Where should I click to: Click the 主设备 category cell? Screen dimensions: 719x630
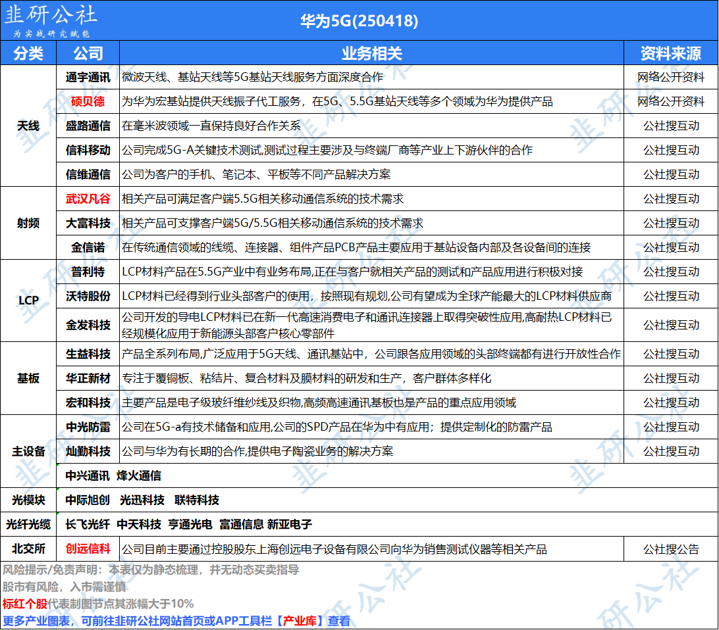[28, 451]
